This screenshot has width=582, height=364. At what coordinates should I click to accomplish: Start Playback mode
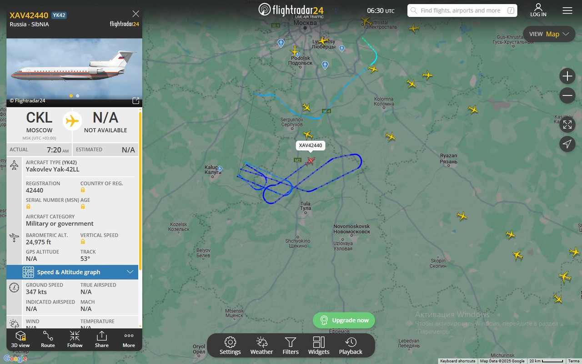[351, 346]
